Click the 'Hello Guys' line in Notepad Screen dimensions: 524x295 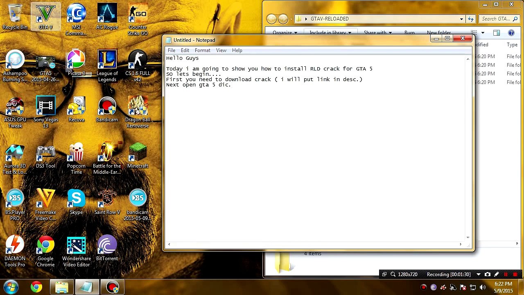point(182,58)
